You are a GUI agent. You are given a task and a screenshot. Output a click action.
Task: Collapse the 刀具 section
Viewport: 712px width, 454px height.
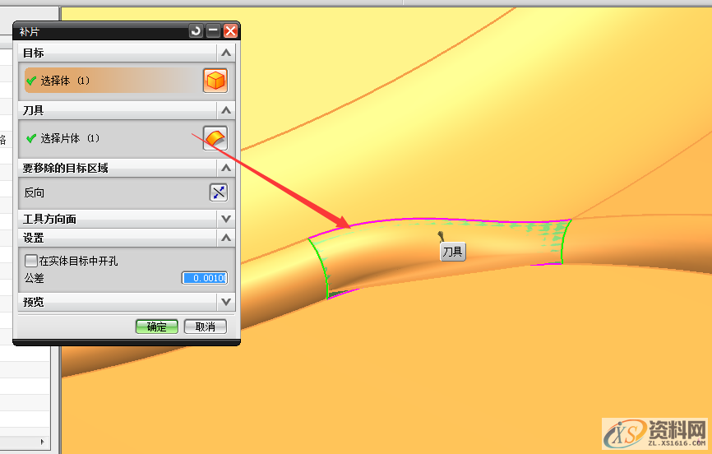point(226,110)
